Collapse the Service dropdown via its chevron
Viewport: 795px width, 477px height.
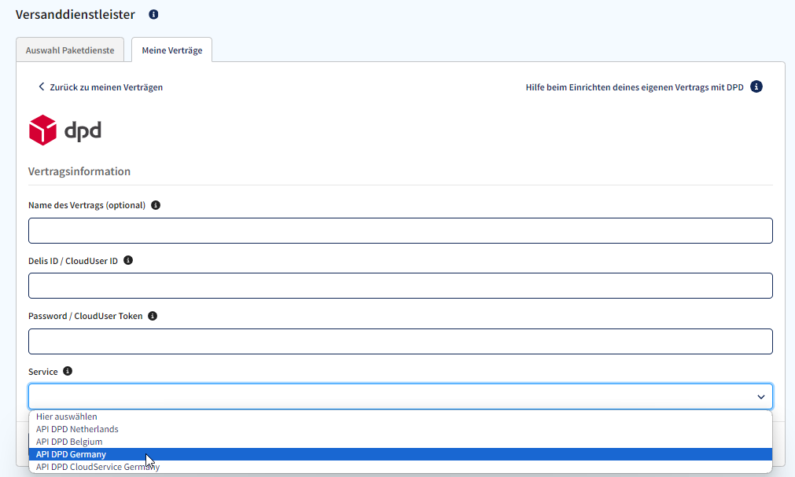tap(760, 397)
